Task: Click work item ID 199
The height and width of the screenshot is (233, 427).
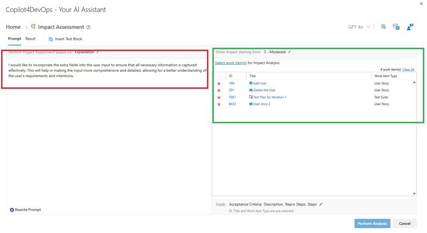Action: [x=232, y=83]
